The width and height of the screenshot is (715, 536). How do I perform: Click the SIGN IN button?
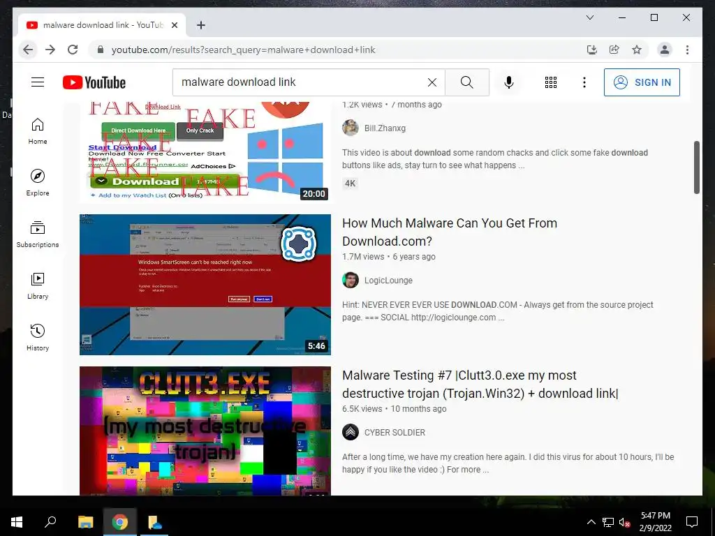[x=642, y=82]
